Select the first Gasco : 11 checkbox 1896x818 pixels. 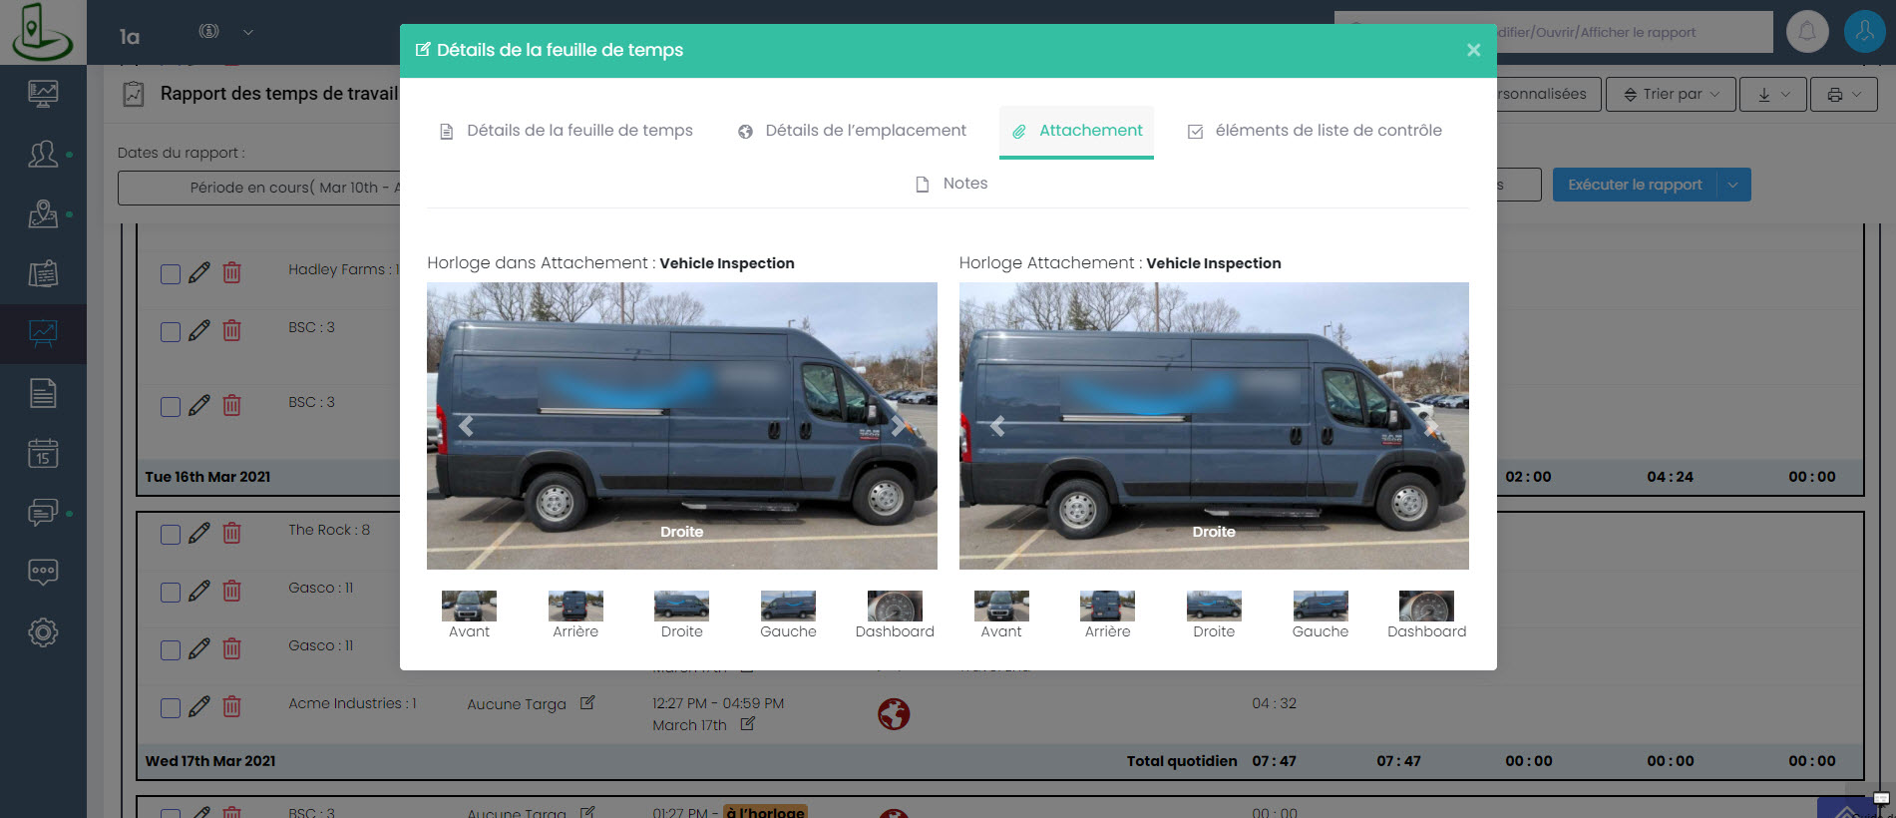(x=171, y=592)
